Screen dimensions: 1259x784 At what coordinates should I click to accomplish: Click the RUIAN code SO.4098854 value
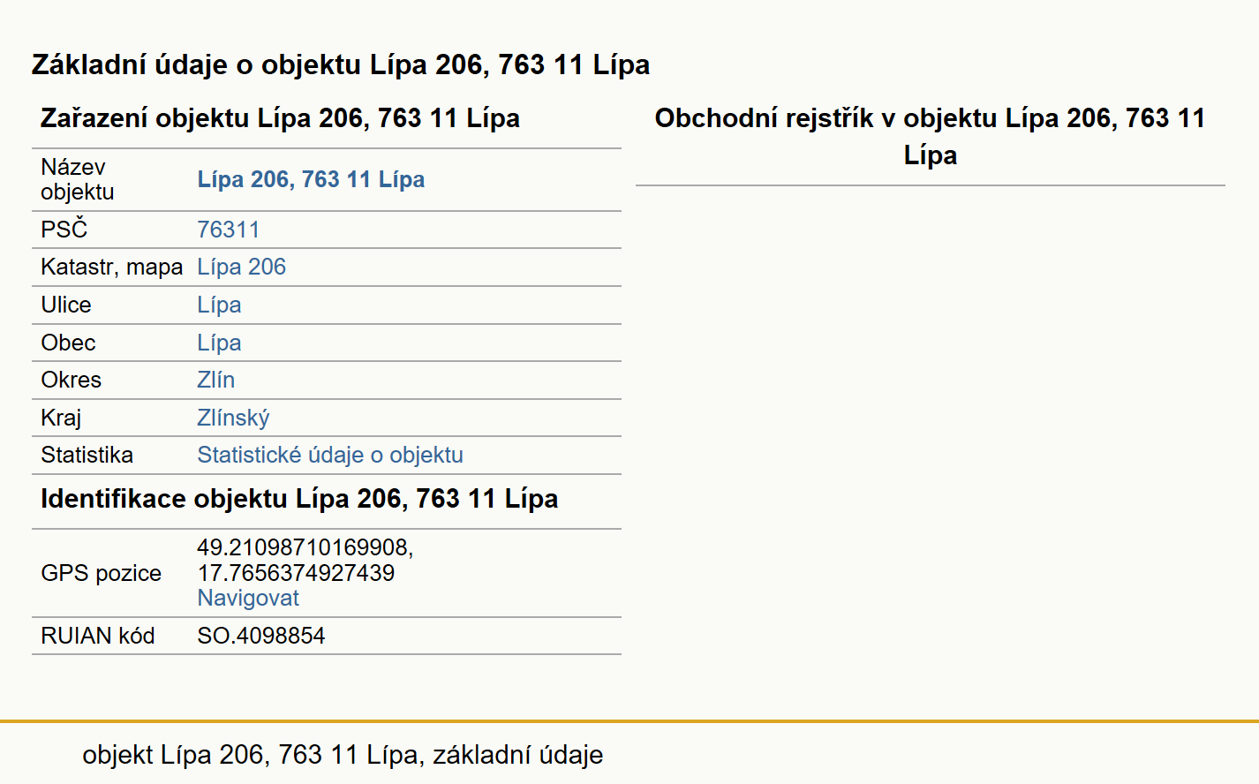pos(261,636)
